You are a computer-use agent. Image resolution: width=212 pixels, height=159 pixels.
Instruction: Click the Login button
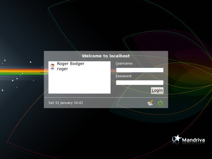[x=157, y=90]
